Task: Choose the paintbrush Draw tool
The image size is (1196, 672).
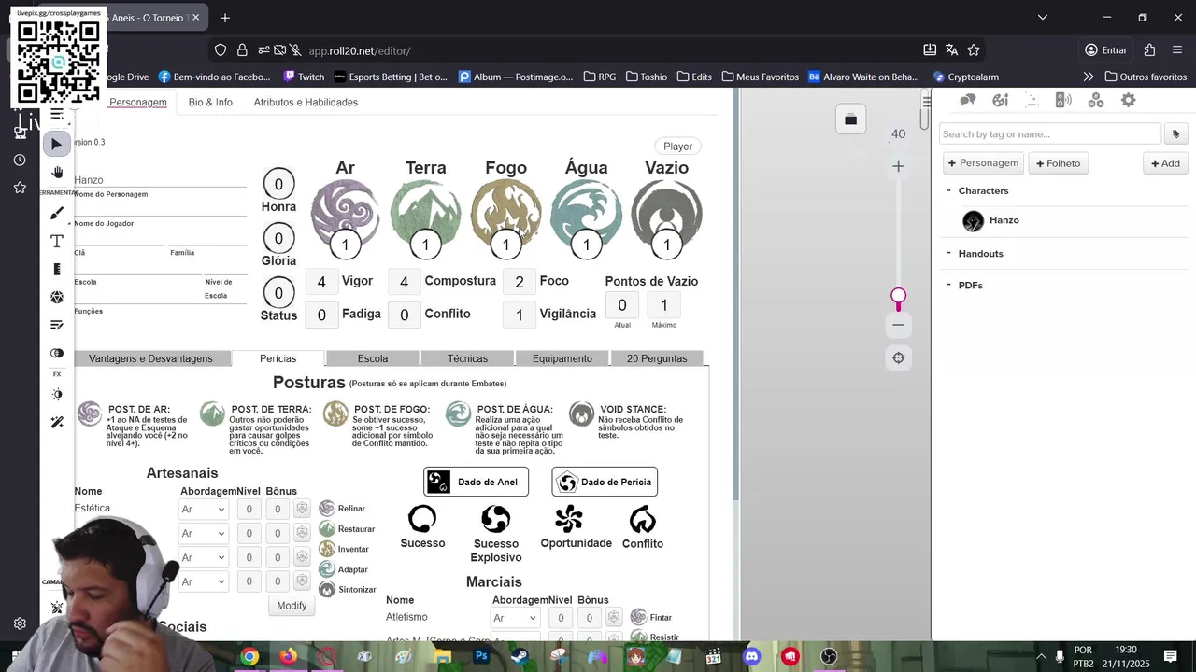Action: pyautogui.click(x=57, y=214)
